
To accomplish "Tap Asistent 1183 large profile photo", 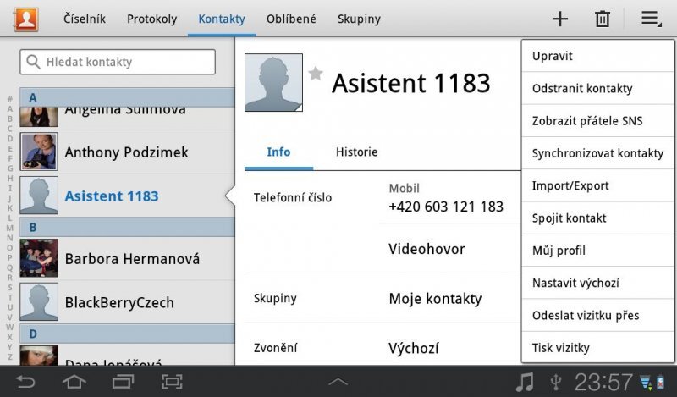I will pos(273,82).
